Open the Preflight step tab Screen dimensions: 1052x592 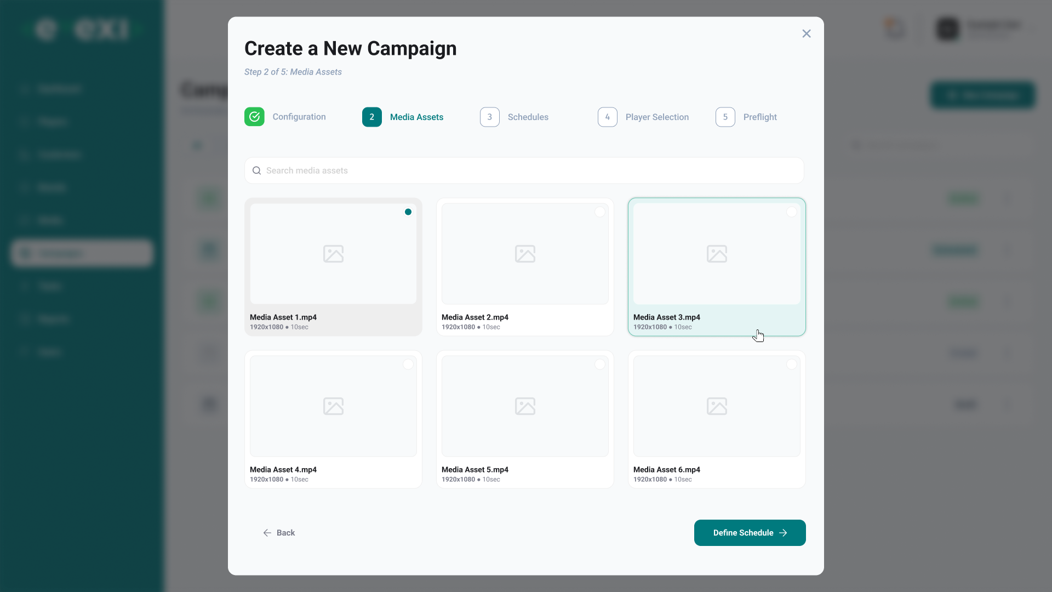tap(746, 117)
